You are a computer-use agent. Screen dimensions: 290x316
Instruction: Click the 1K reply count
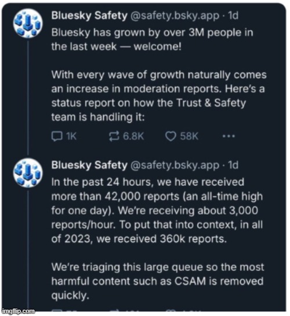tap(71, 136)
